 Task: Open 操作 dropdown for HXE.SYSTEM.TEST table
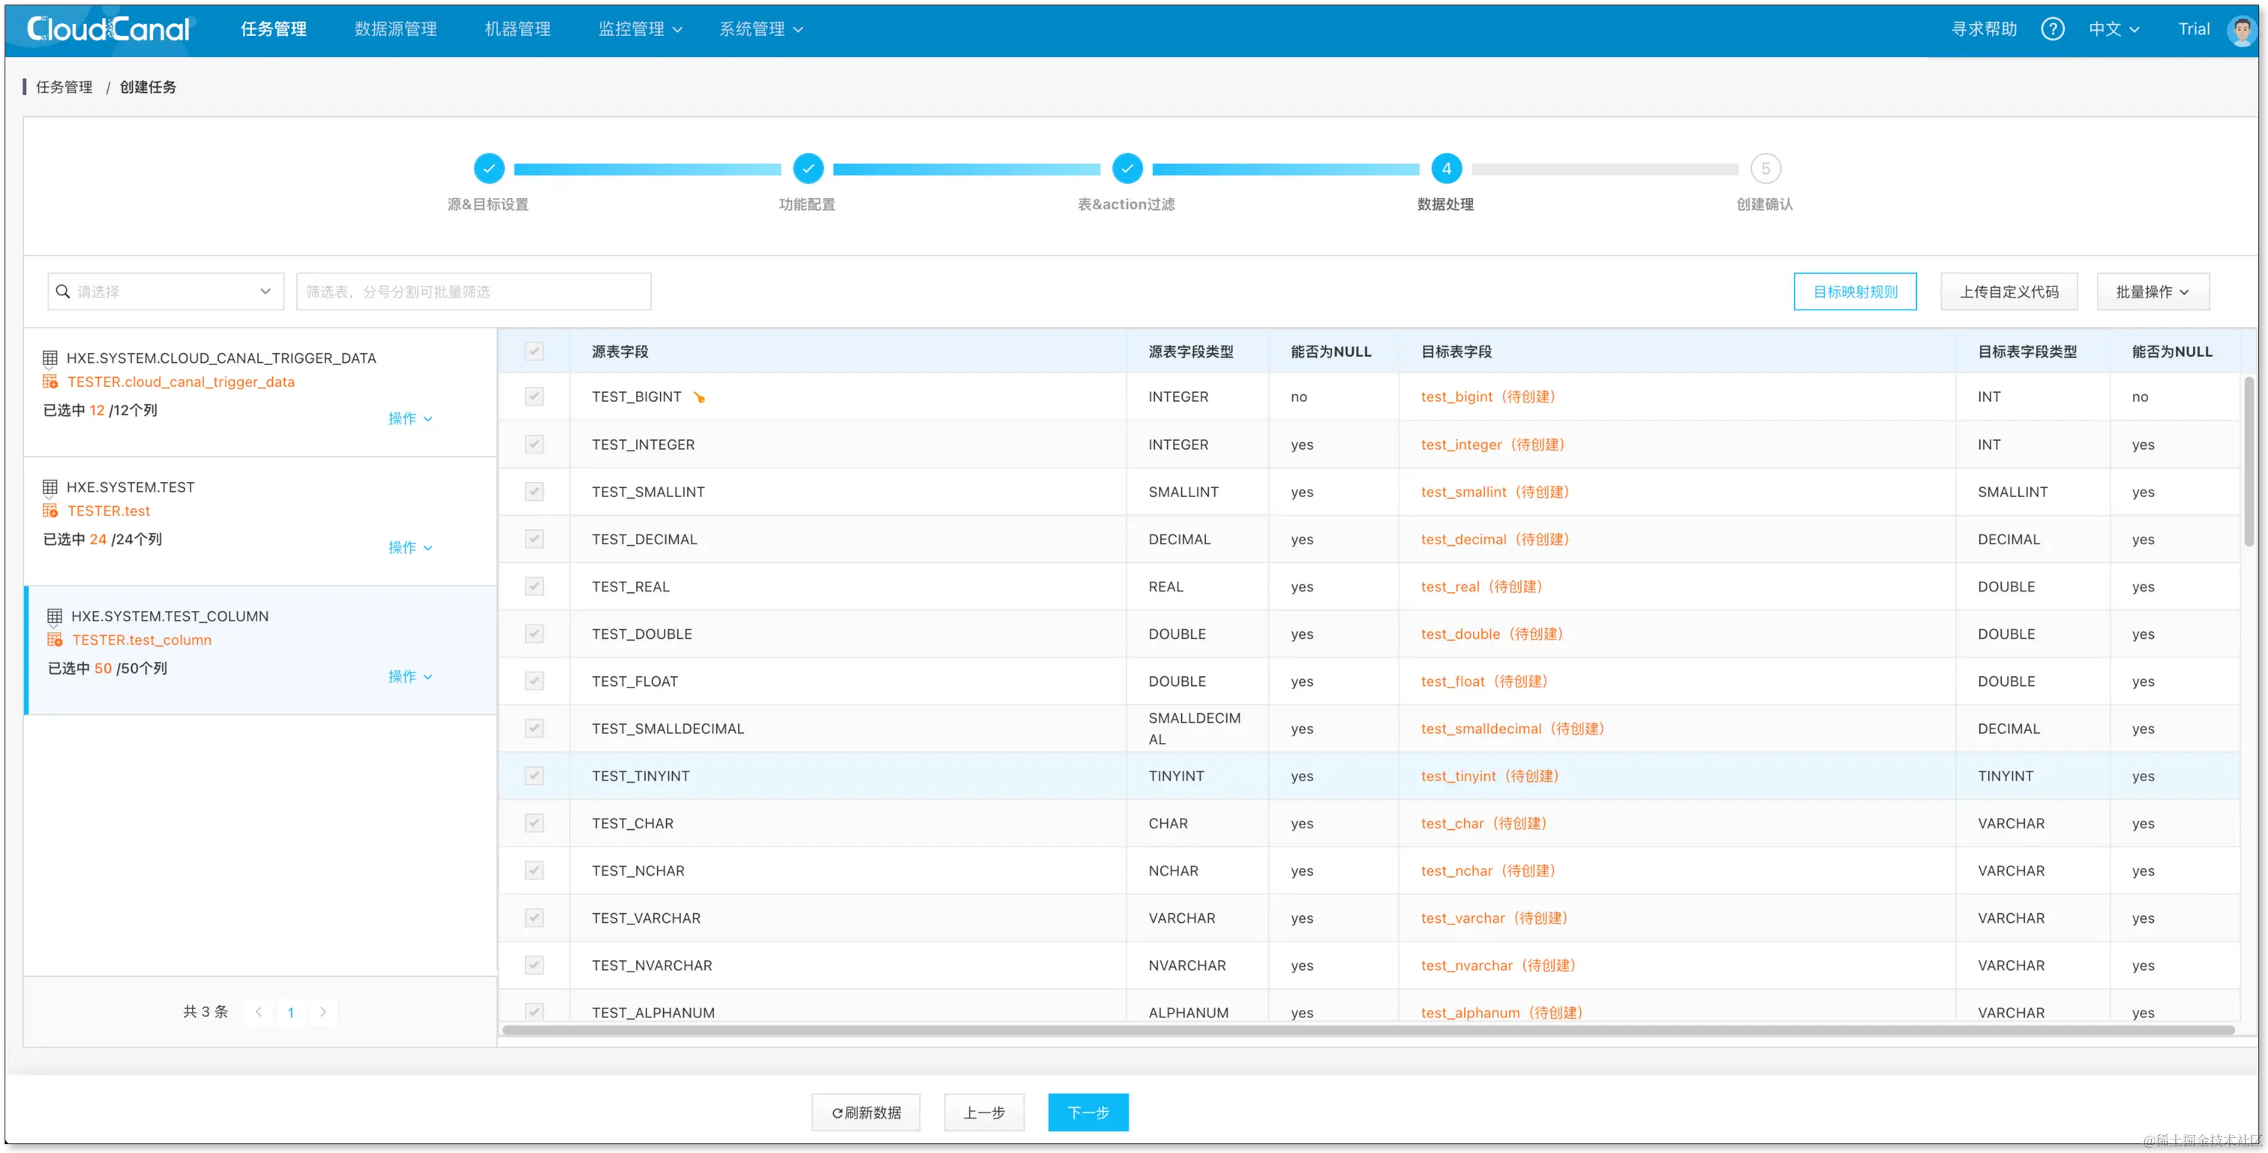tap(410, 547)
